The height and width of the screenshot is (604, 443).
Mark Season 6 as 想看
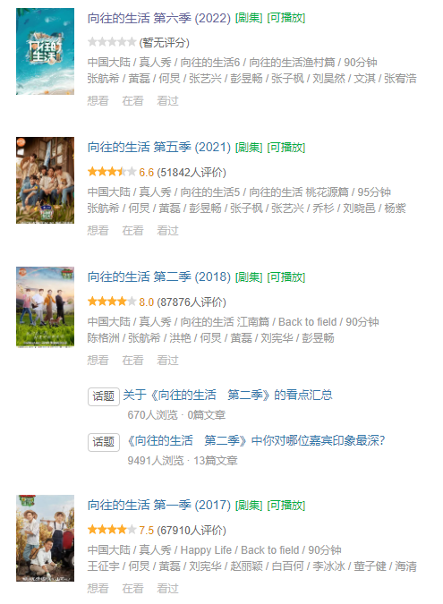point(98,101)
